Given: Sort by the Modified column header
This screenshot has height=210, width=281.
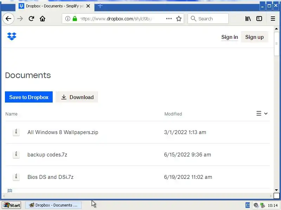Looking at the screenshot, I should [173, 114].
